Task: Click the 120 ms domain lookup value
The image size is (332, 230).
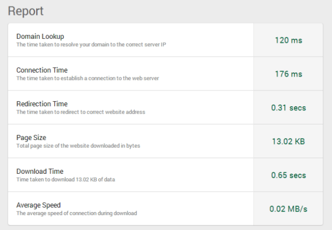Action: click(x=289, y=40)
